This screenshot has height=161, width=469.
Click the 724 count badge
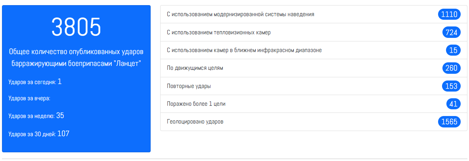tap(452, 32)
